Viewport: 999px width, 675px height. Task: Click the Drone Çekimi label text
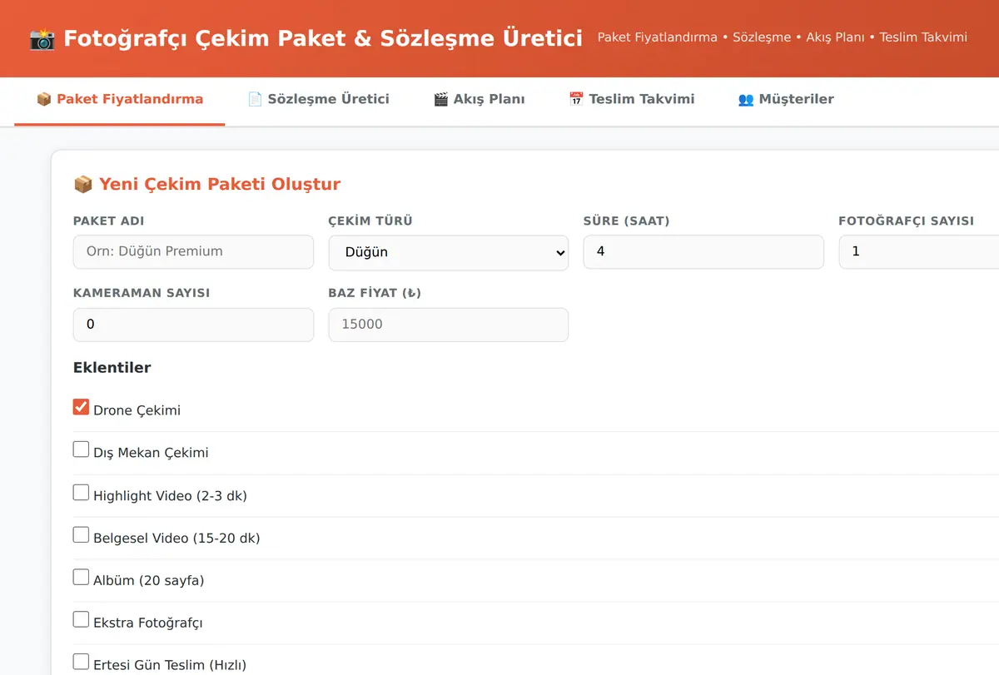[x=137, y=410]
